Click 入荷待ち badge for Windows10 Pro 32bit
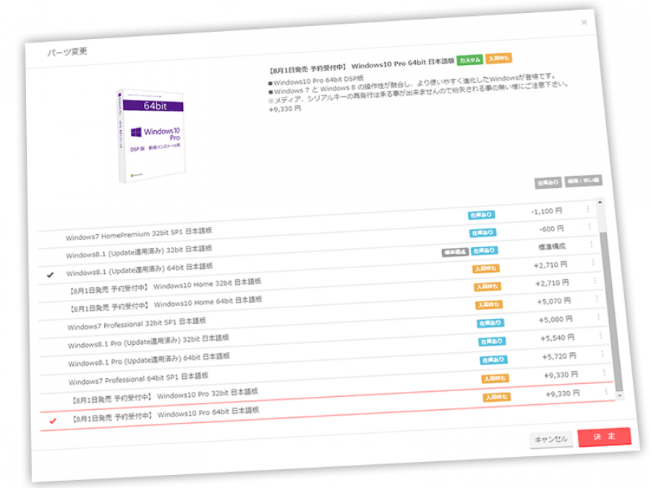The width and height of the screenshot is (651, 488). (x=495, y=378)
